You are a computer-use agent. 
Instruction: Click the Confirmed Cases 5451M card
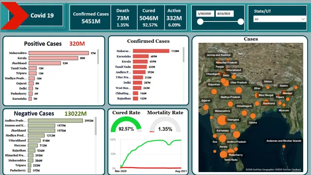point(91,17)
